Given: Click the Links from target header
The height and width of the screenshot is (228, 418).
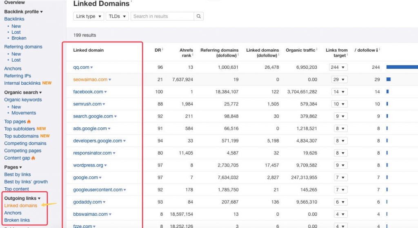Looking at the screenshot, I should click(337, 53).
